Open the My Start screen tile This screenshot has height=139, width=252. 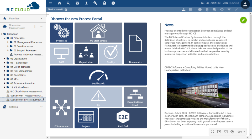(x=98, y=33)
